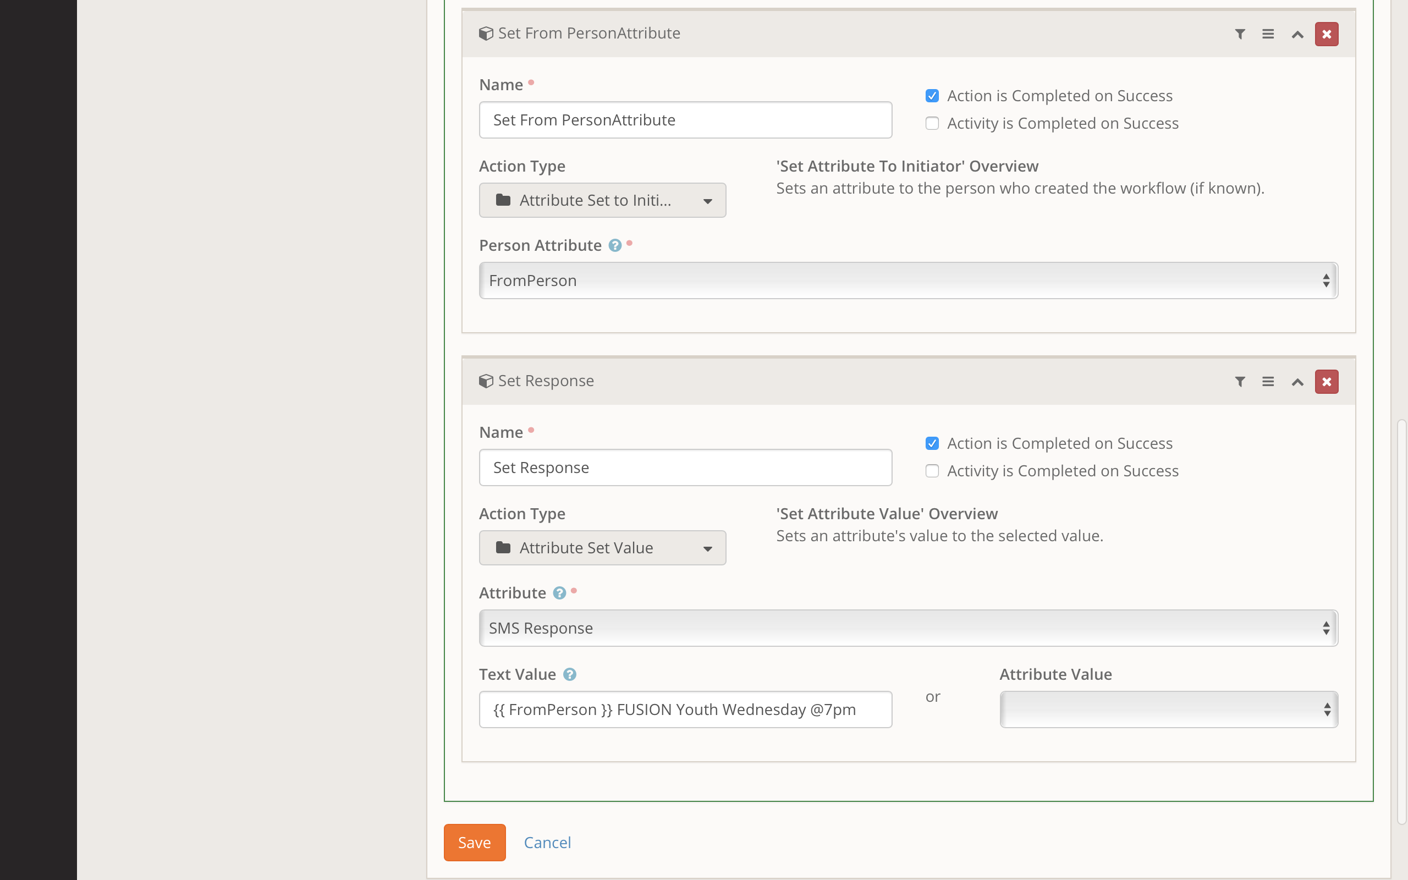Click the Cancel link
1408x880 pixels.
pos(547,842)
